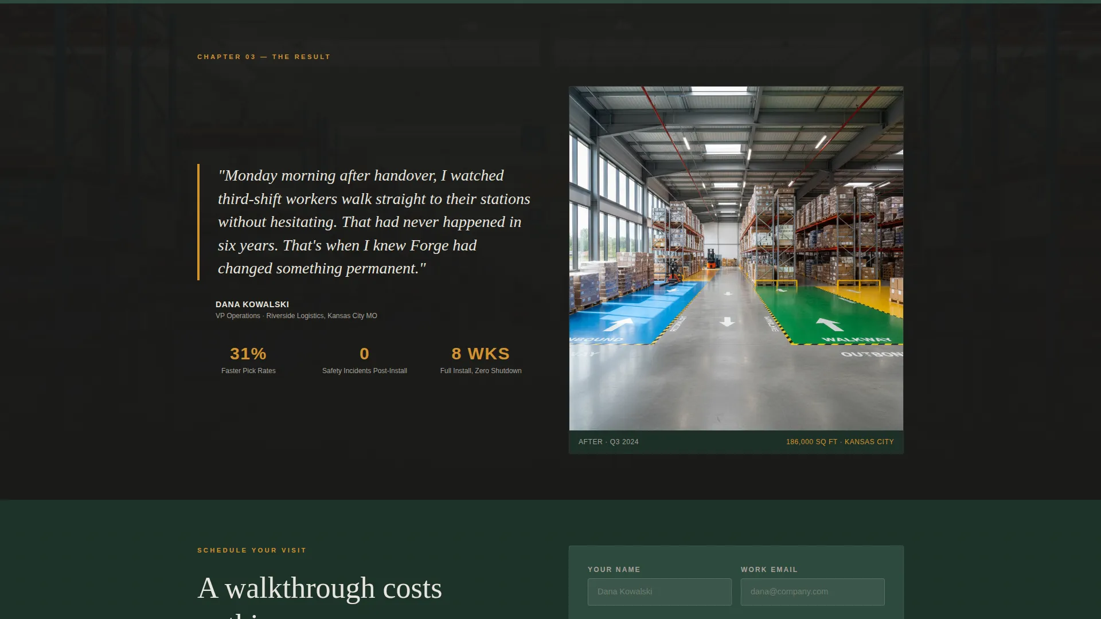Open the warehouse after photo
1101x619 pixels.
(736, 258)
